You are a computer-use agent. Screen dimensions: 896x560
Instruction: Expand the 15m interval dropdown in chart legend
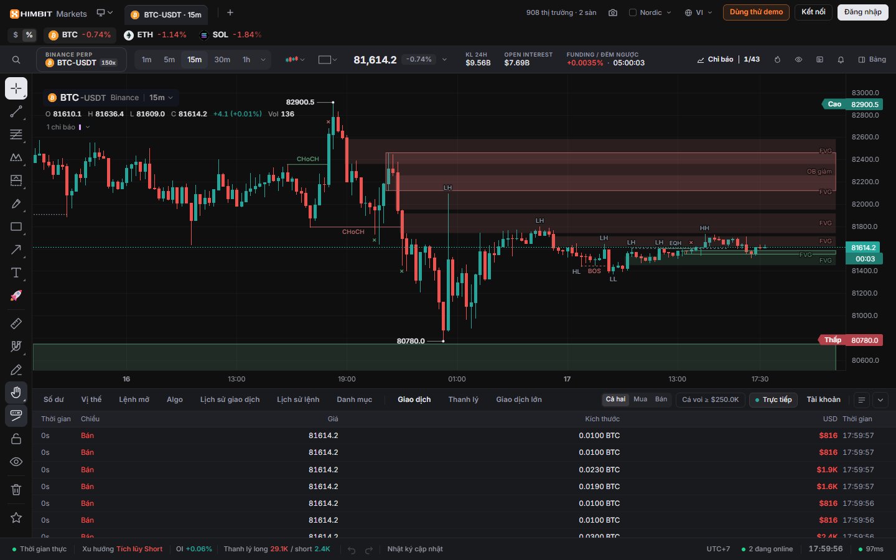(161, 98)
